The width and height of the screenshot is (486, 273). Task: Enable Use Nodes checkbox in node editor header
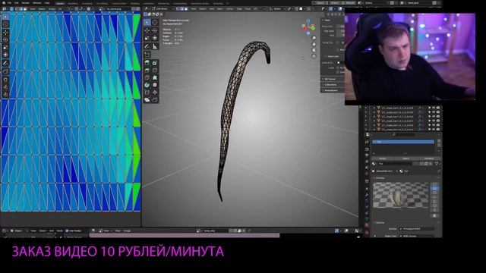(67, 231)
